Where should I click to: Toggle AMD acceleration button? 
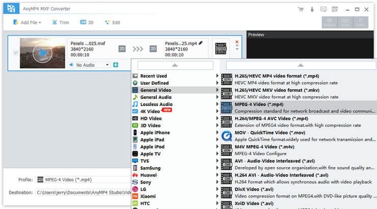(x=360, y=22)
